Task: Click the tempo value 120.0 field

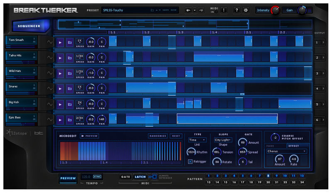Action: (86, 176)
